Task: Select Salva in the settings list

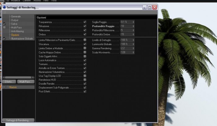Action: pos(14,24)
